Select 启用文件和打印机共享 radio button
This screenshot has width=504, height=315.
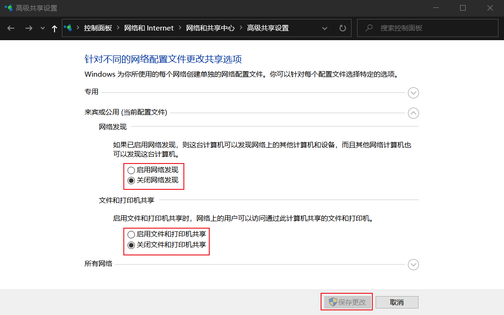[131, 235]
